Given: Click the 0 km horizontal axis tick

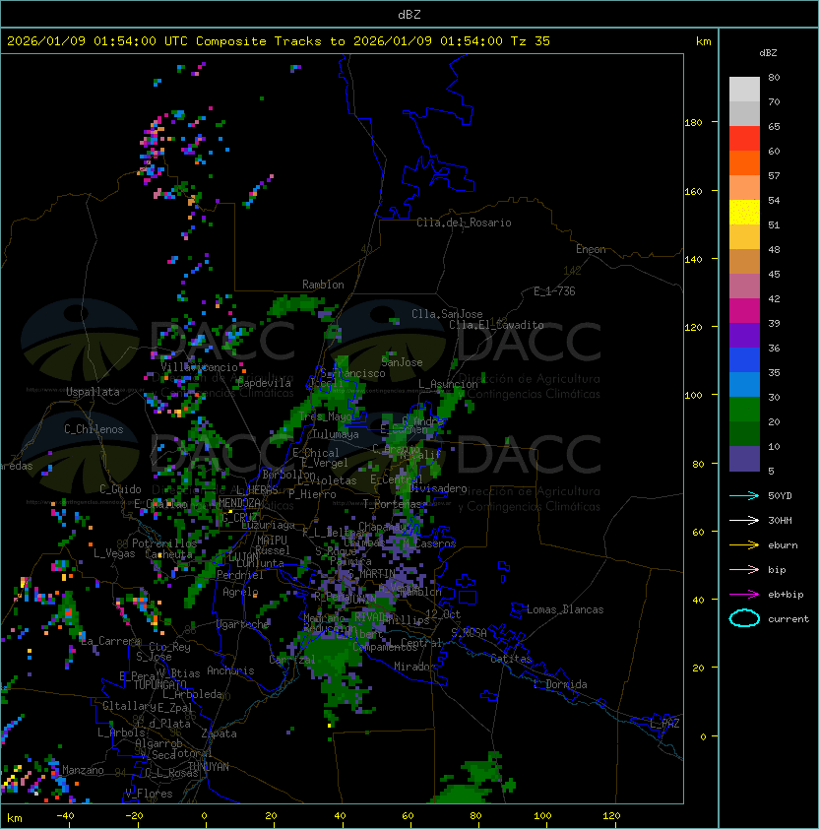Looking at the screenshot, I should 204,815.
